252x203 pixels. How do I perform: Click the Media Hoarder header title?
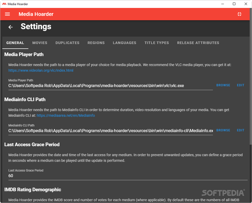pos(36,14)
